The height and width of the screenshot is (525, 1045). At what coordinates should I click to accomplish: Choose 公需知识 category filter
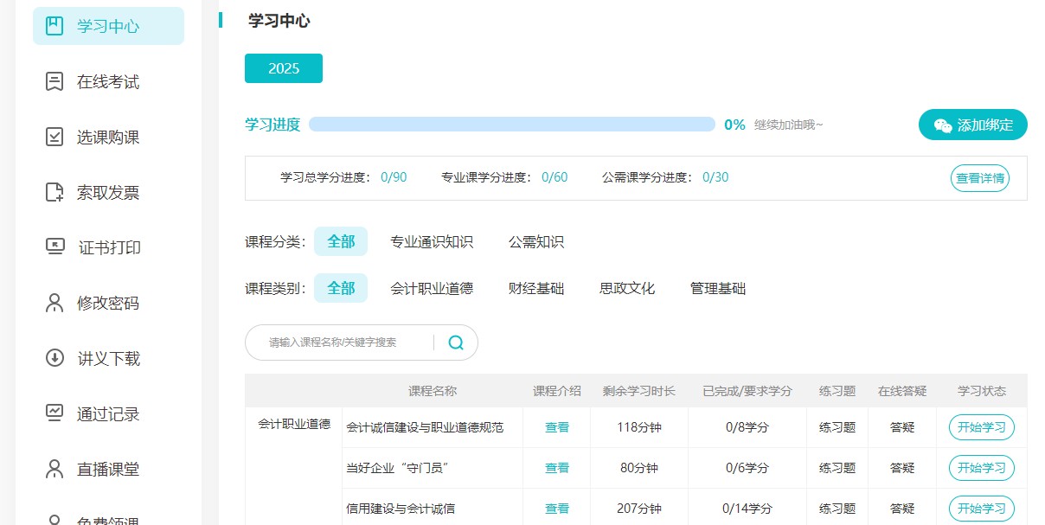[x=535, y=241]
